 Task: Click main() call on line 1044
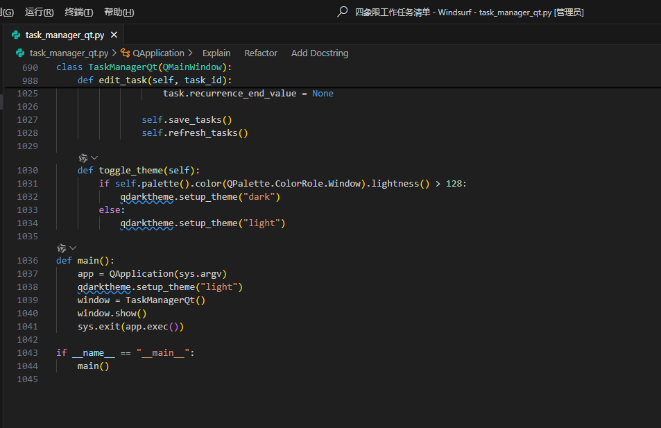93,366
